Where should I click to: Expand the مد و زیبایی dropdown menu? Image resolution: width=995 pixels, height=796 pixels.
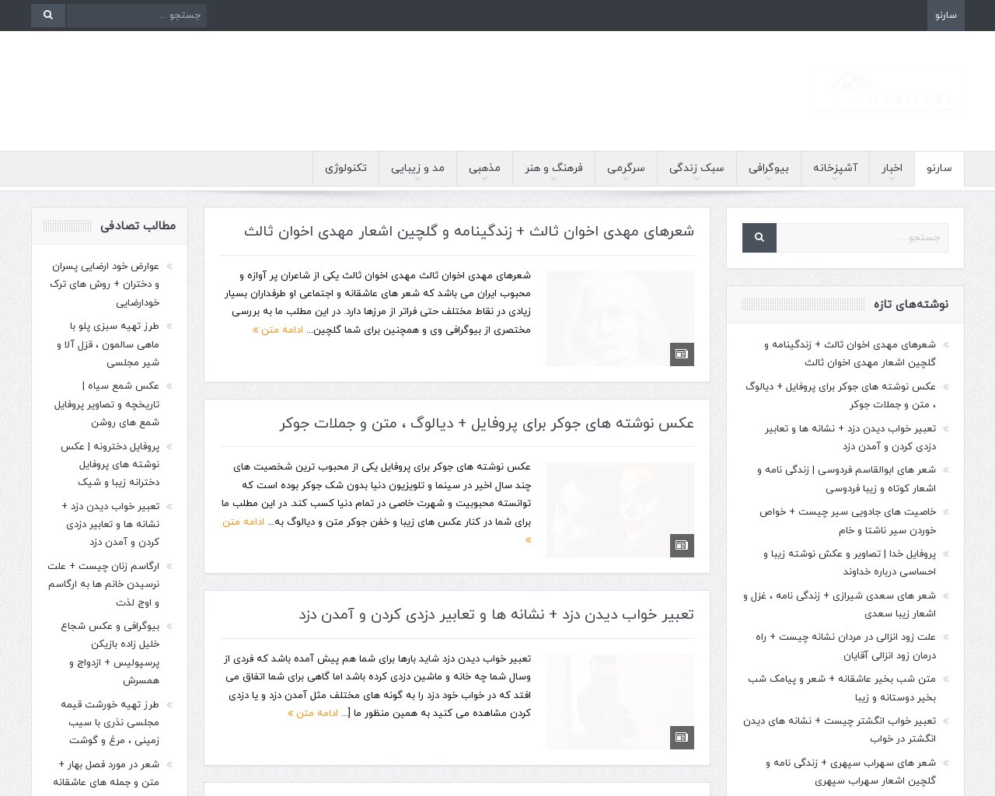coord(417,178)
